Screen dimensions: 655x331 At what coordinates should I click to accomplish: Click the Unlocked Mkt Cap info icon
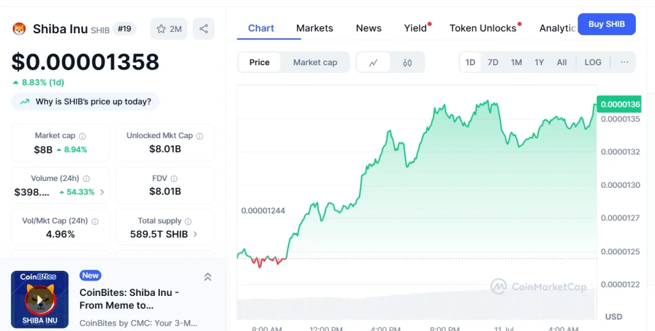(200, 136)
